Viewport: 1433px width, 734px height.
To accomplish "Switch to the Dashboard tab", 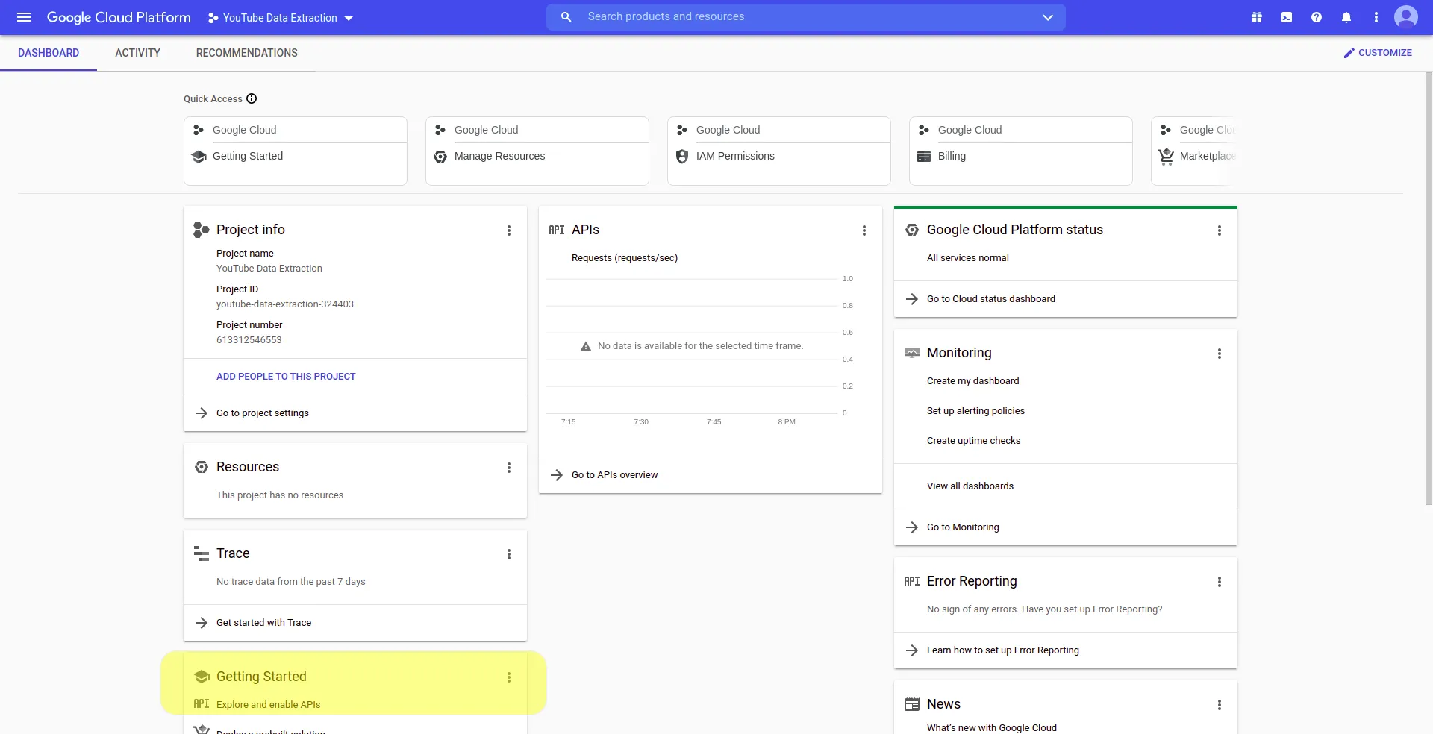I will pos(49,53).
